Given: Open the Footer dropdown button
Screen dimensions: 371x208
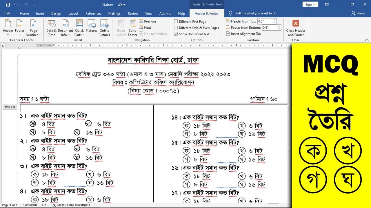Looking at the screenshot, I should tap(19, 28).
